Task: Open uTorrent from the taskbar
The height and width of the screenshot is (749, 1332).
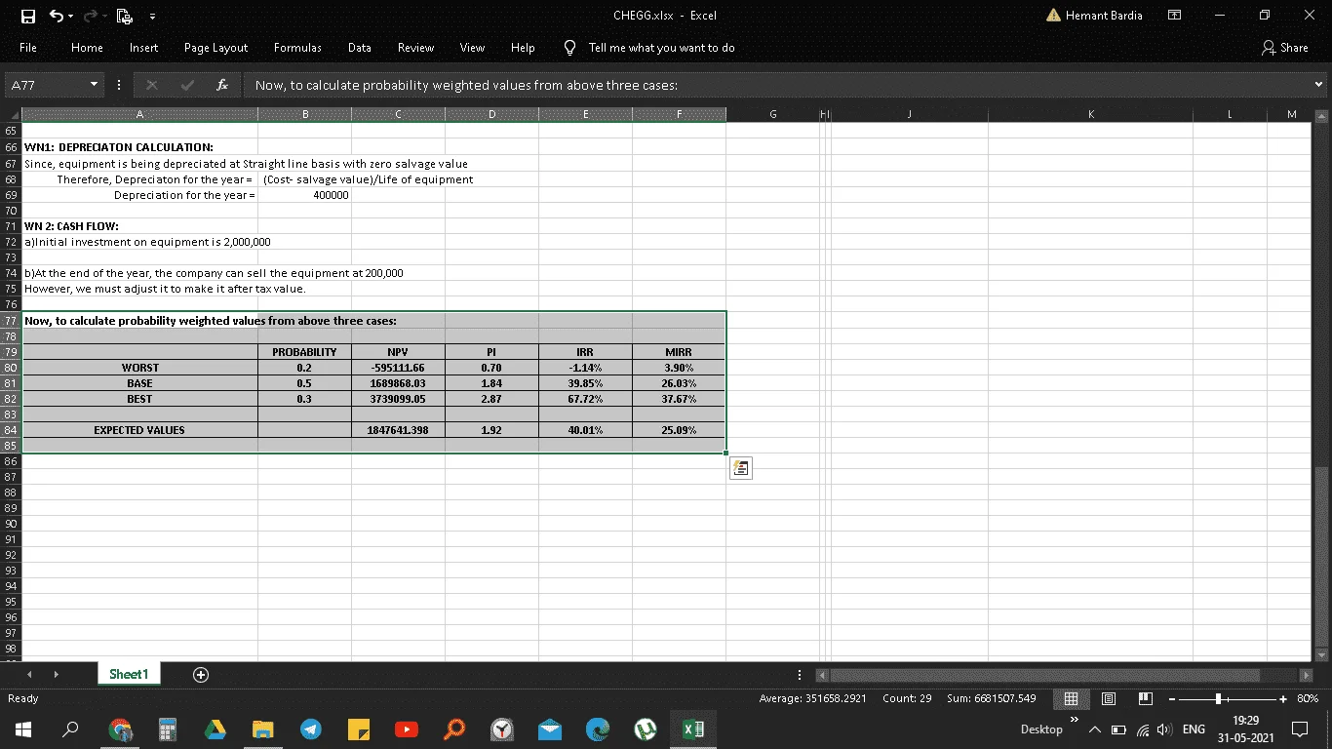Action: [x=645, y=729]
